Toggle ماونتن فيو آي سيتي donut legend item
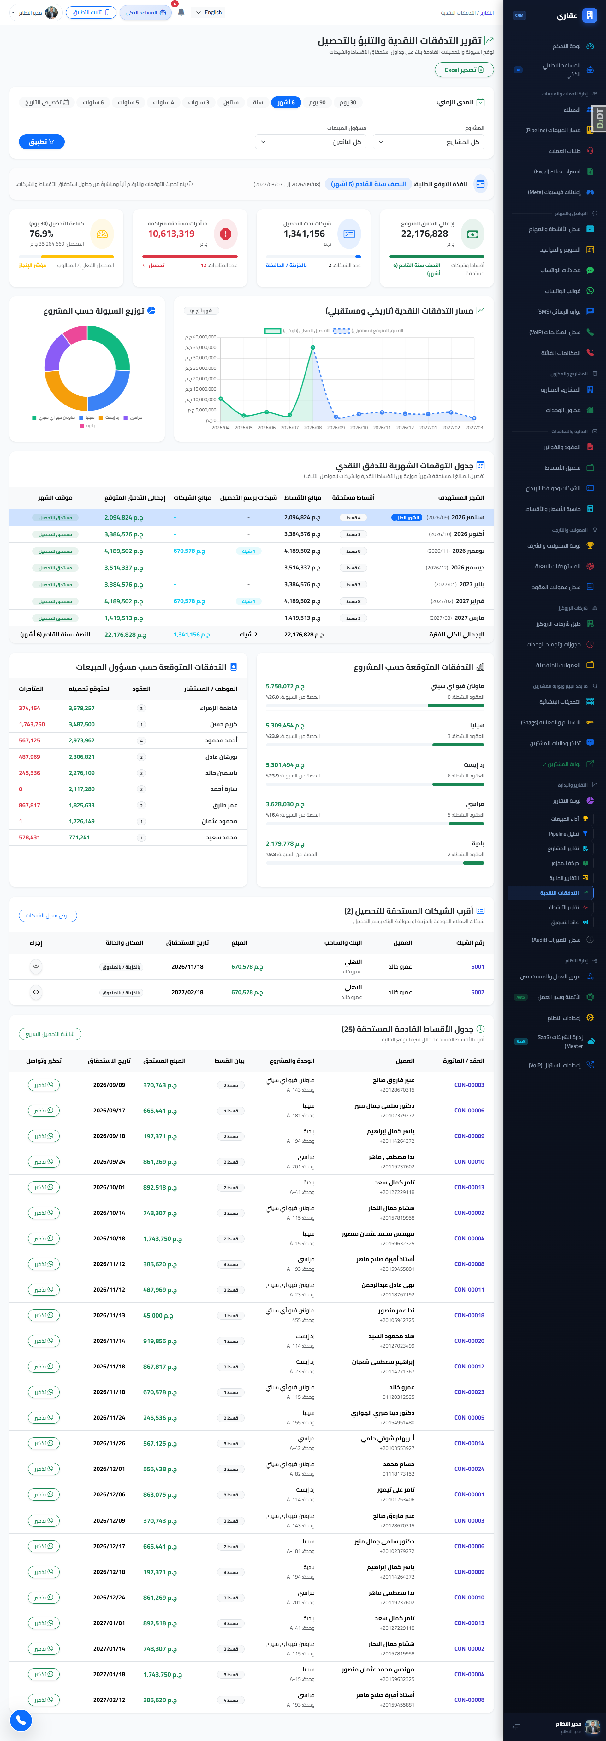 coord(54,418)
